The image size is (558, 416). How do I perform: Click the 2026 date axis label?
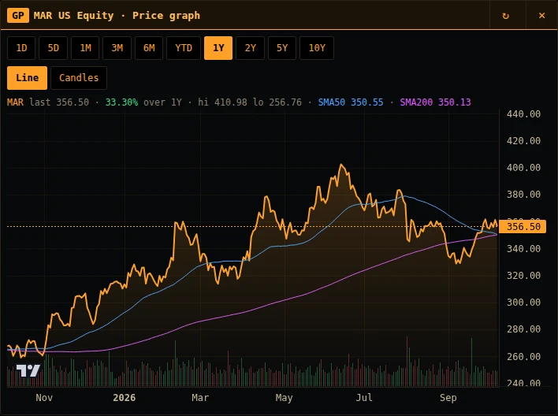click(x=125, y=398)
